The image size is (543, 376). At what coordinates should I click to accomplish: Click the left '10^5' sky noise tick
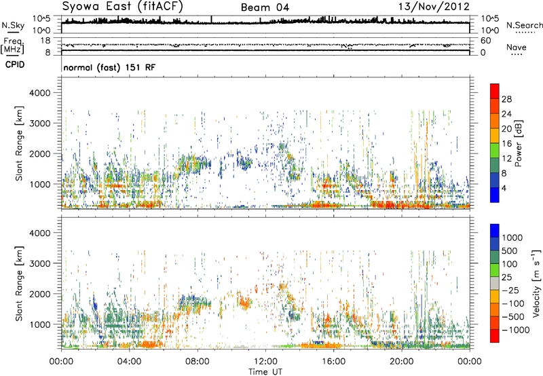(41, 18)
